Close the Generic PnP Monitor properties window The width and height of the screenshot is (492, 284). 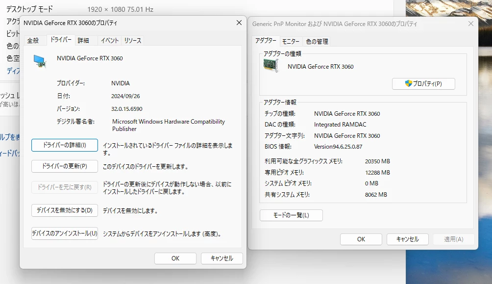(x=470, y=24)
